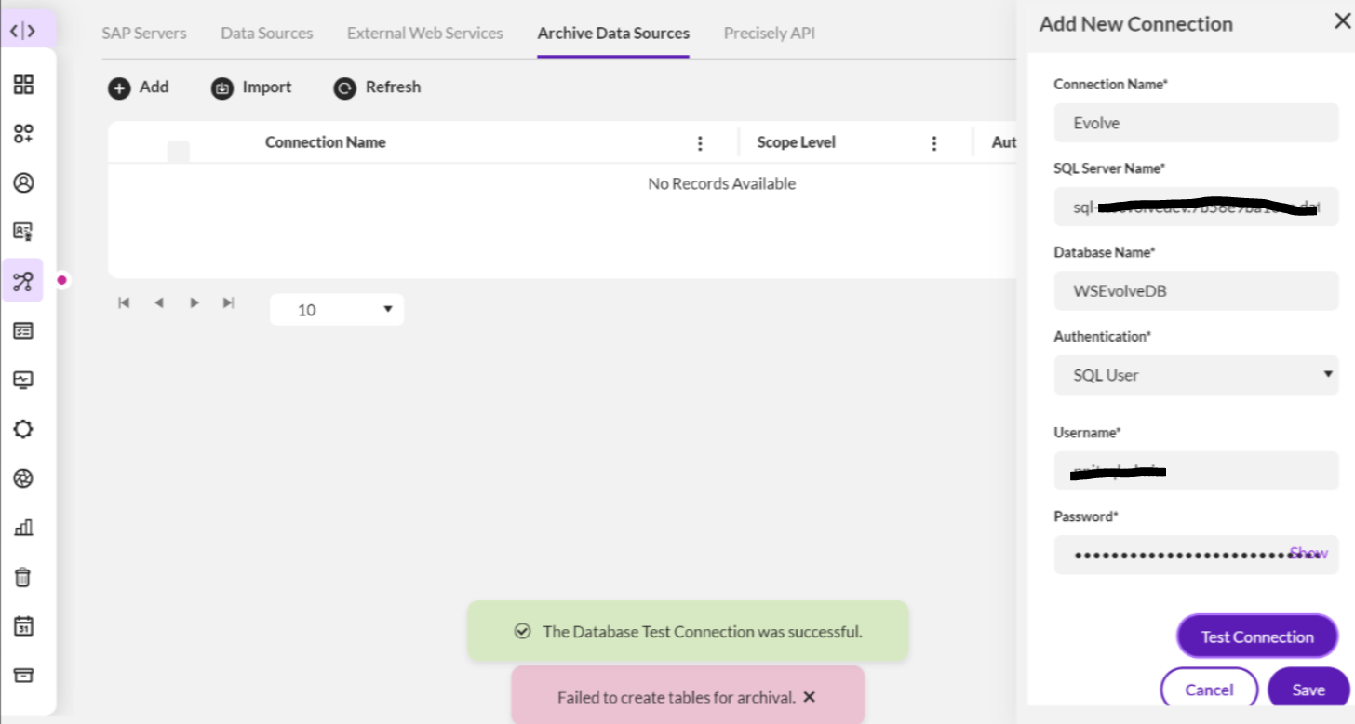Cancel the Add New Connection form
1355x724 pixels.
coord(1209,690)
